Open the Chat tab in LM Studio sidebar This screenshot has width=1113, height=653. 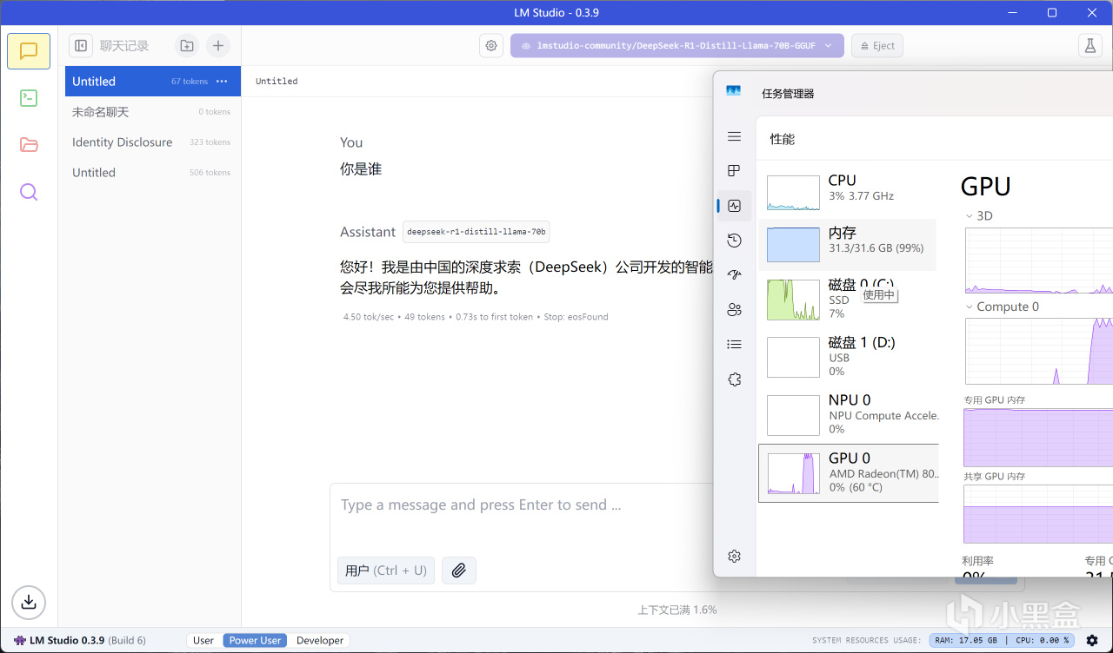tap(29, 50)
